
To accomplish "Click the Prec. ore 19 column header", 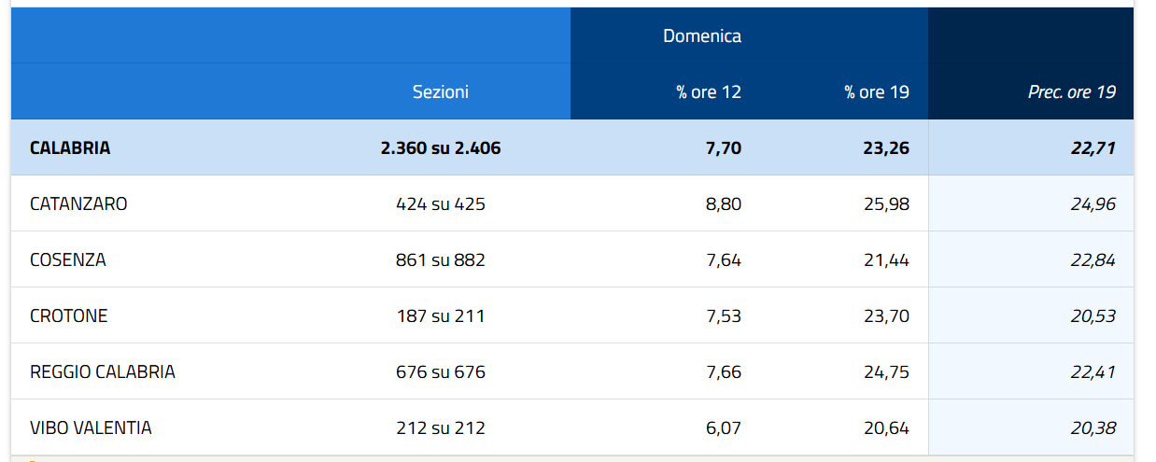I will (x=1072, y=91).
